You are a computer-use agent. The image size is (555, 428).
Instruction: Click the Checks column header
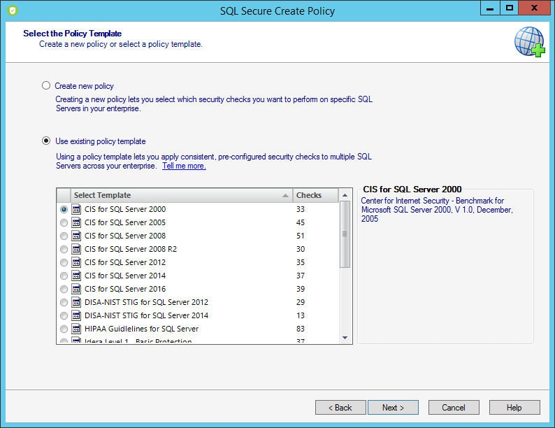pos(315,195)
